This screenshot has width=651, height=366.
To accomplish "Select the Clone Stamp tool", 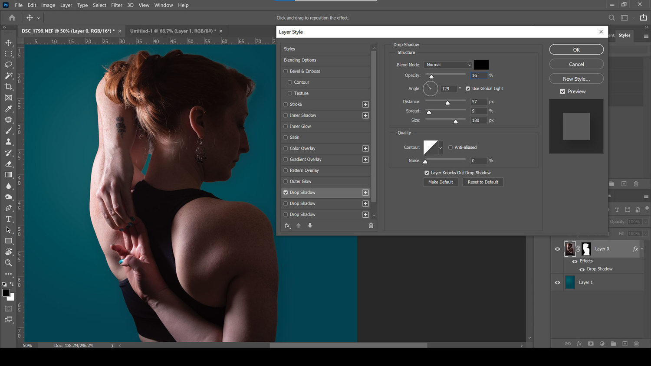I will [8, 142].
